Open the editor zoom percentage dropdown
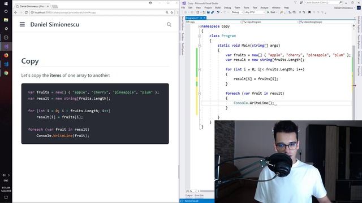This screenshot has width=362, height=203. (191, 191)
